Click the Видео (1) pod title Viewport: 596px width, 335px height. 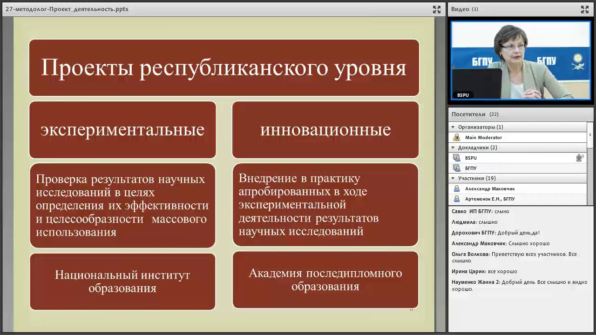(x=465, y=9)
